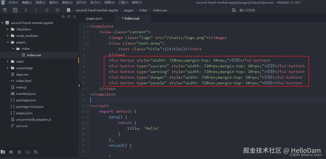Fold the view content block at line 2

click(x=88, y=32)
